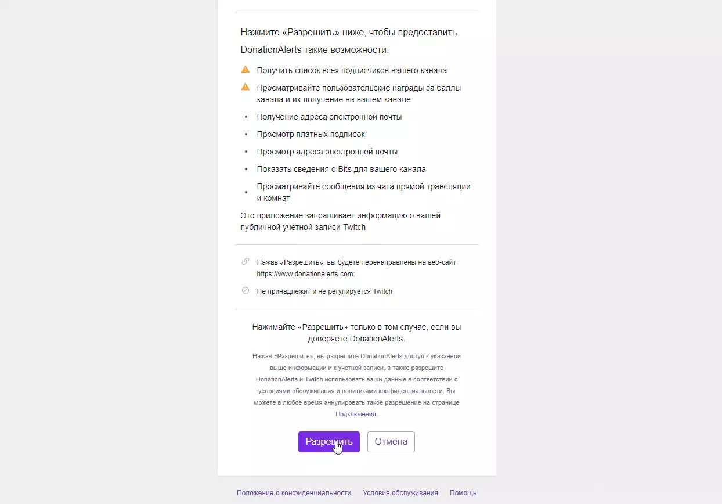The height and width of the screenshot is (504, 722).
Task: Open Положение о конфиденциальности footer link
Action: (294, 493)
